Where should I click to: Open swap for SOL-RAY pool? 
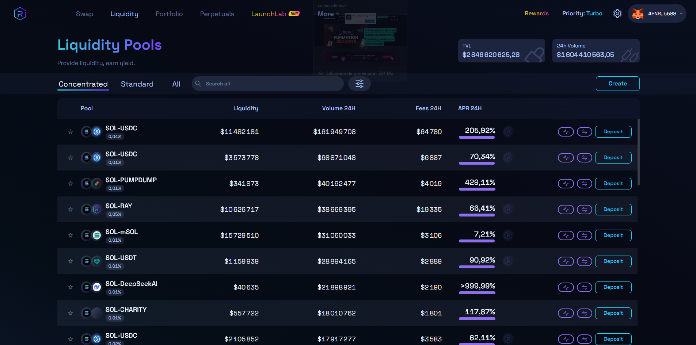pyautogui.click(x=585, y=210)
